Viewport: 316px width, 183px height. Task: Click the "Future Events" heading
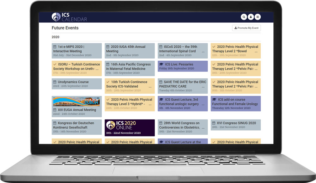65,28
